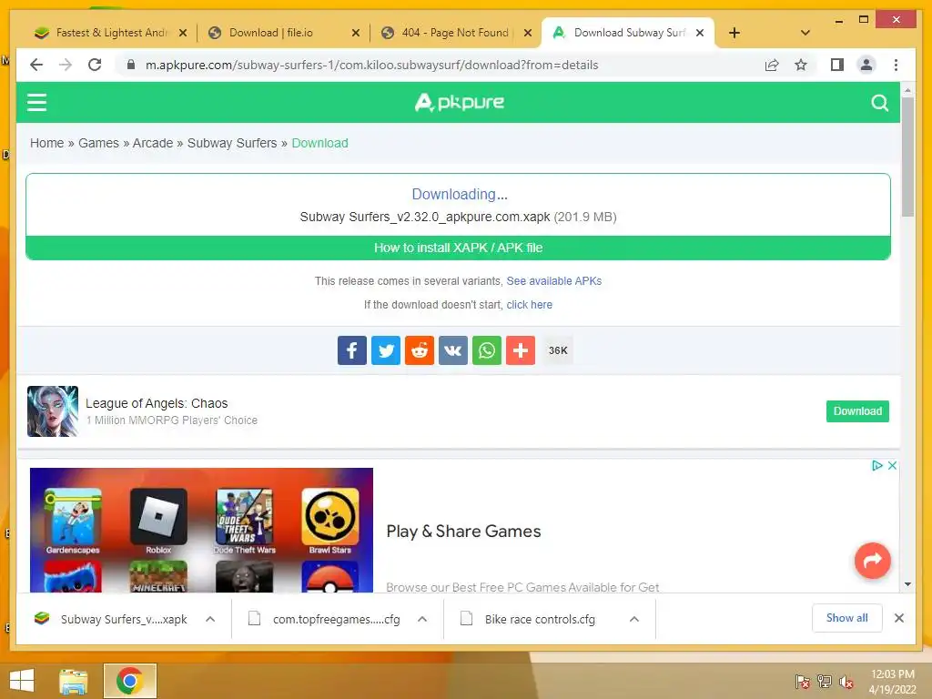Go to Games breadcrumb
The width and height of the screenshot is (932, 699).
tap(98, 143)
